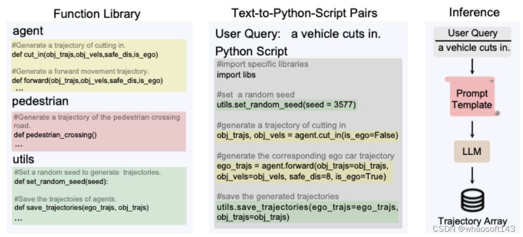Click 'utils.set_random_seed(seed = 3577)' code
Viewport: 523px width, 237px height.
287,106
